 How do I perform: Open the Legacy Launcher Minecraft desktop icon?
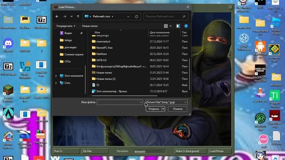click(8, 93)
